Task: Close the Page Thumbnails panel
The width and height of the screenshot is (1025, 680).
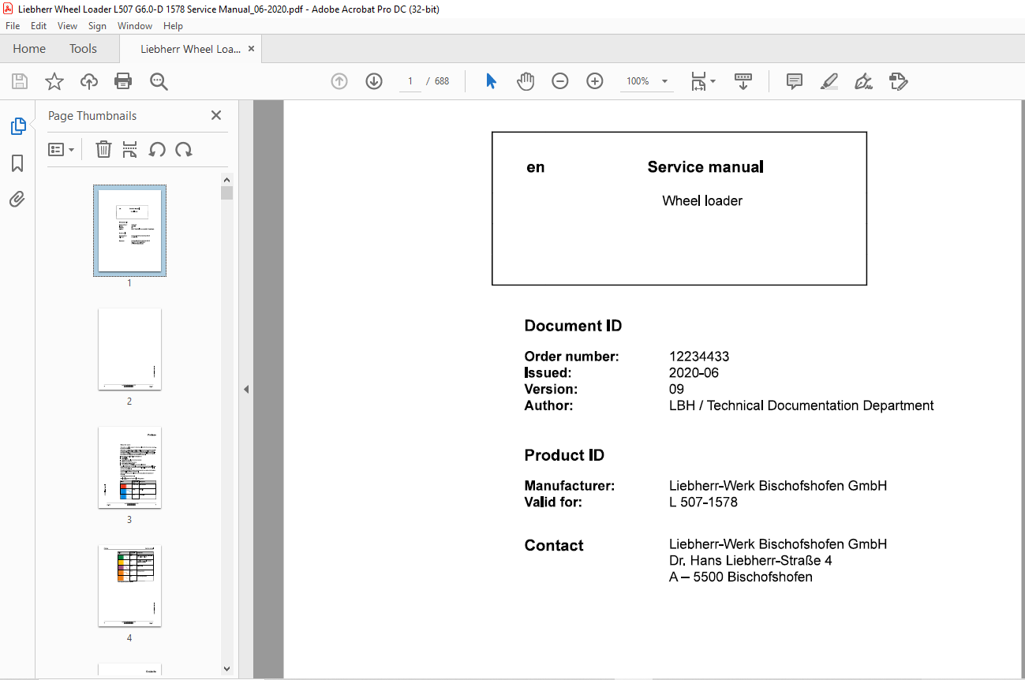Action: [x=216, y=115]
